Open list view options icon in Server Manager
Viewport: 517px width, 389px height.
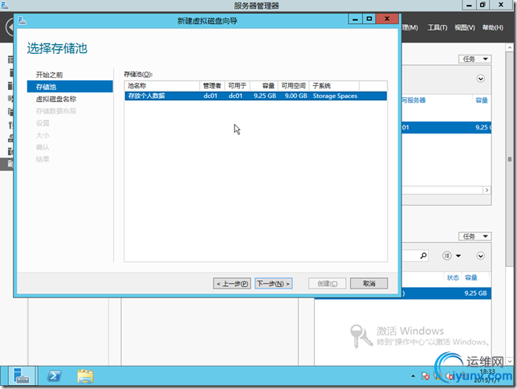click(447, 256)
